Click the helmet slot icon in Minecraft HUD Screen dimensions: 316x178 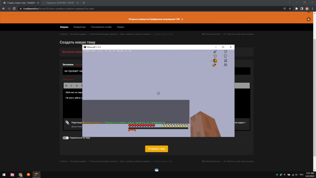(x=225, y=52)
